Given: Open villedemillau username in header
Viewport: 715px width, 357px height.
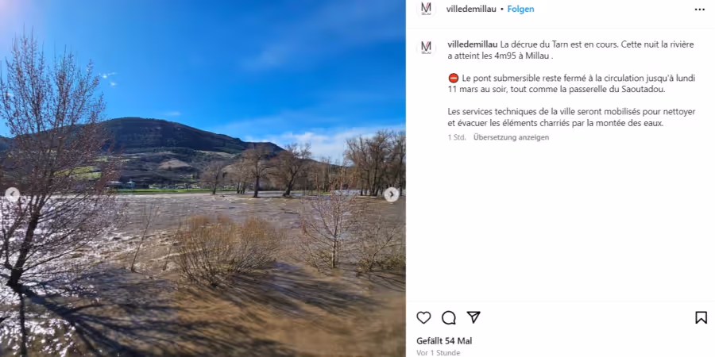Looking at the screenshot, I should pos(471,9).
